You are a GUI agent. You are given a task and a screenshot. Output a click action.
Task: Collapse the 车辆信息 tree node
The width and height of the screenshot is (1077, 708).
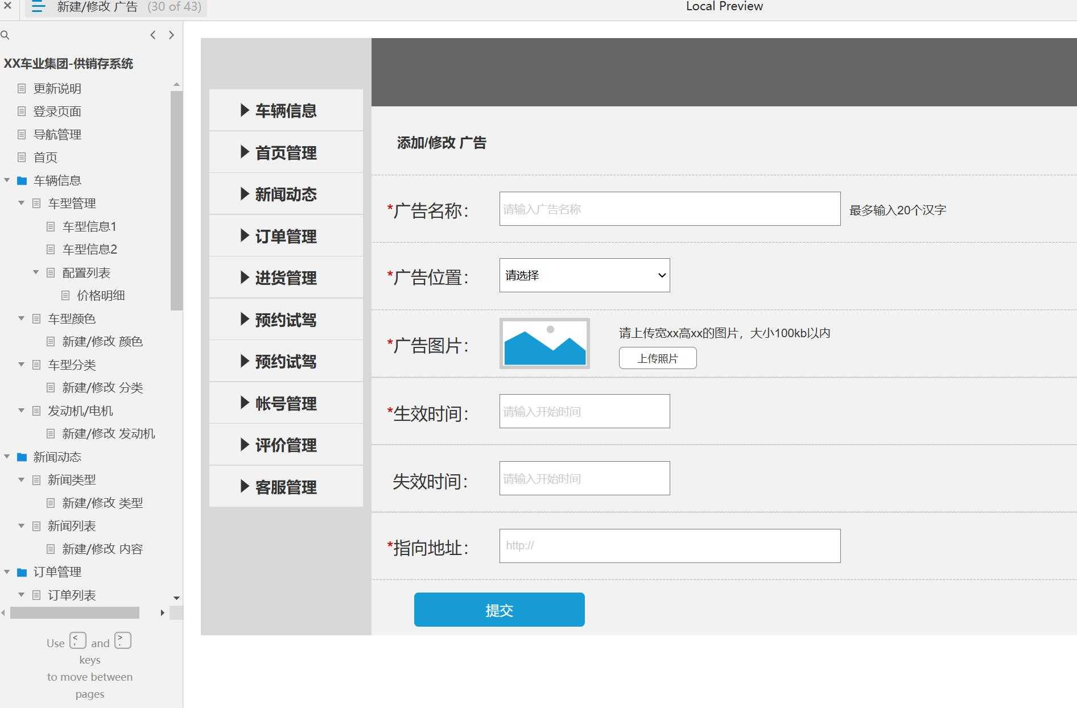7,180
